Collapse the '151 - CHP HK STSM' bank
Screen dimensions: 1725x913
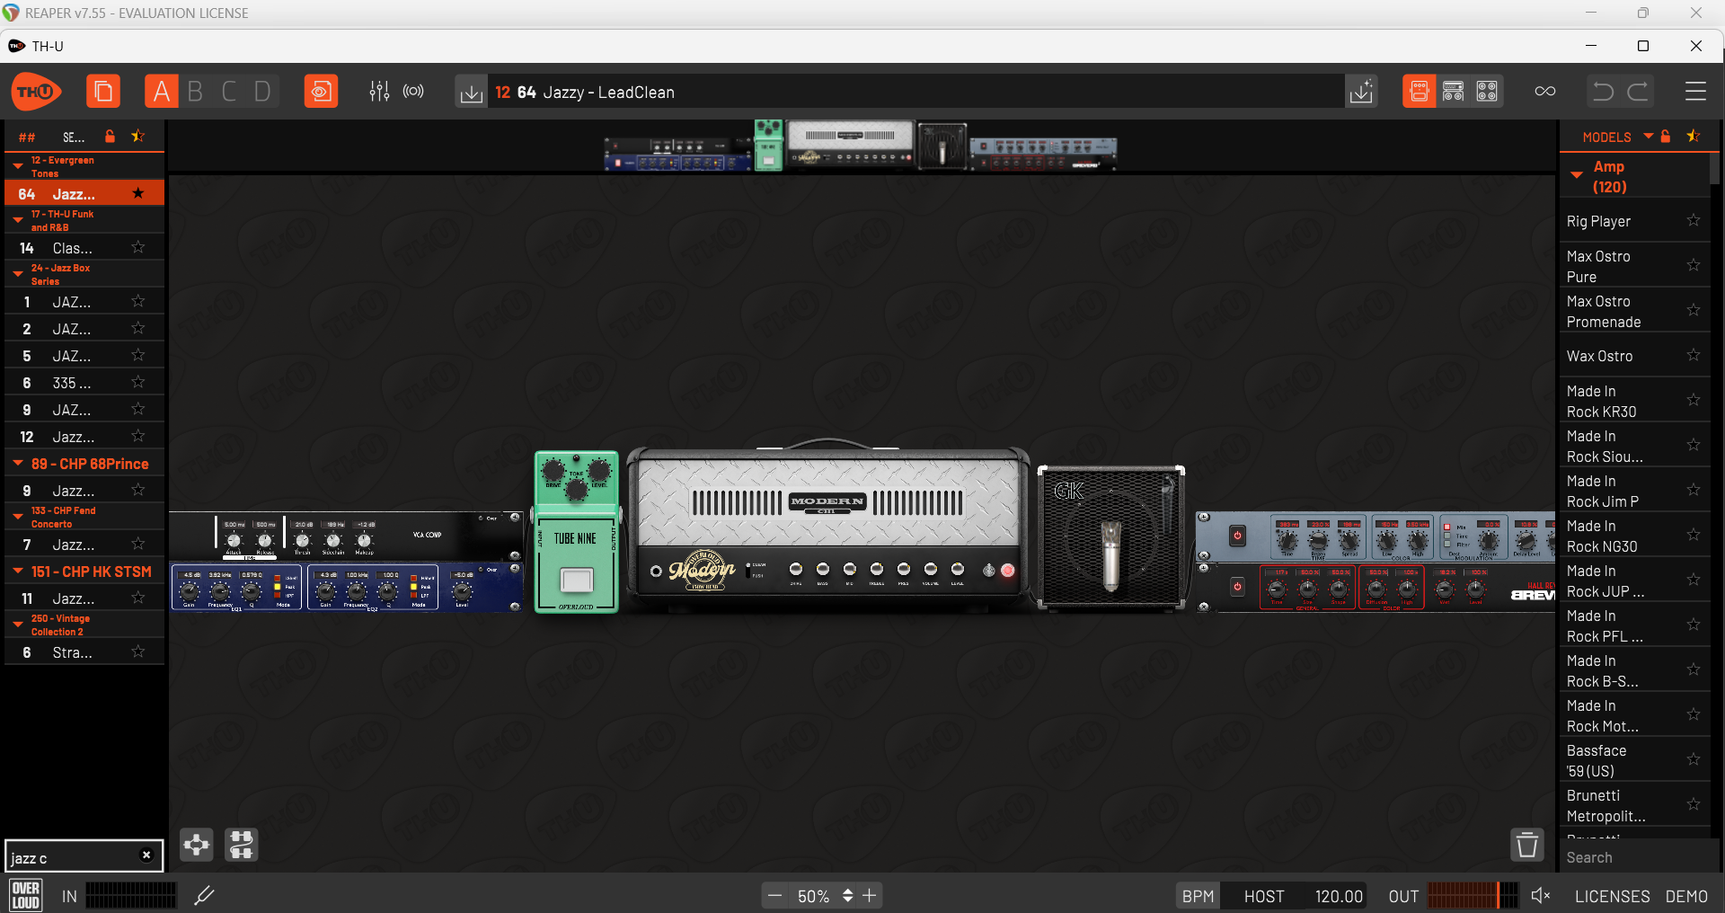pyautogui.click(x=18, y=572)
